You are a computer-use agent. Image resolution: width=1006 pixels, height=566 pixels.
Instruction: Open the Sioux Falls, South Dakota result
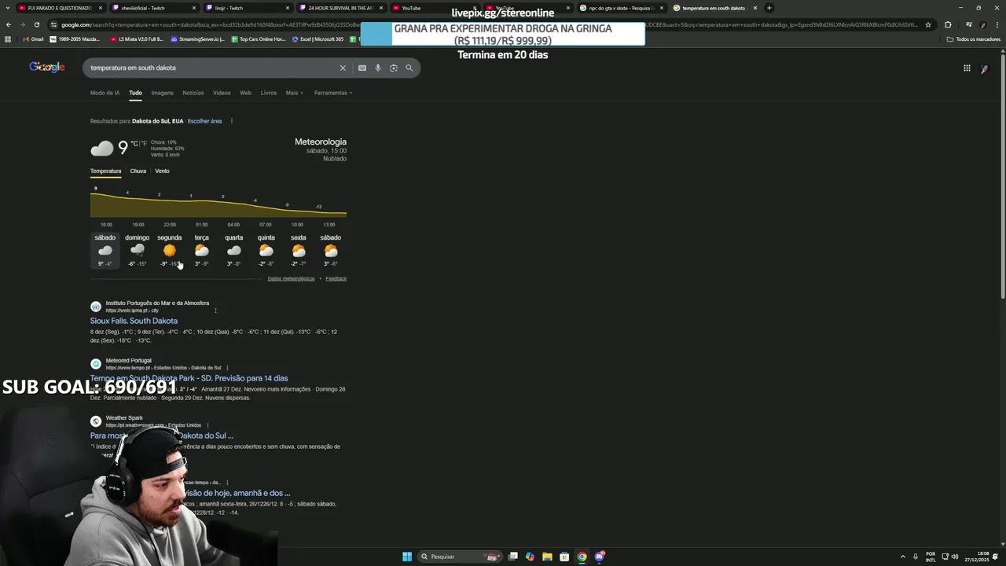click(x=134, y=321)
